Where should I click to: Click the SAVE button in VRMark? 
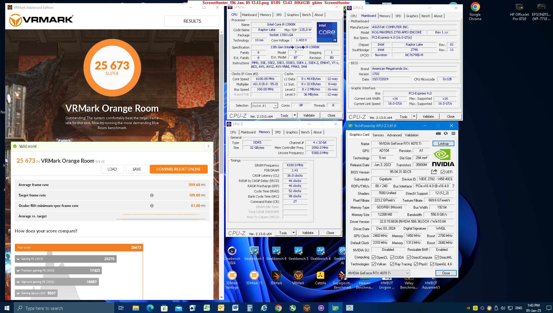tap(137, 169)
